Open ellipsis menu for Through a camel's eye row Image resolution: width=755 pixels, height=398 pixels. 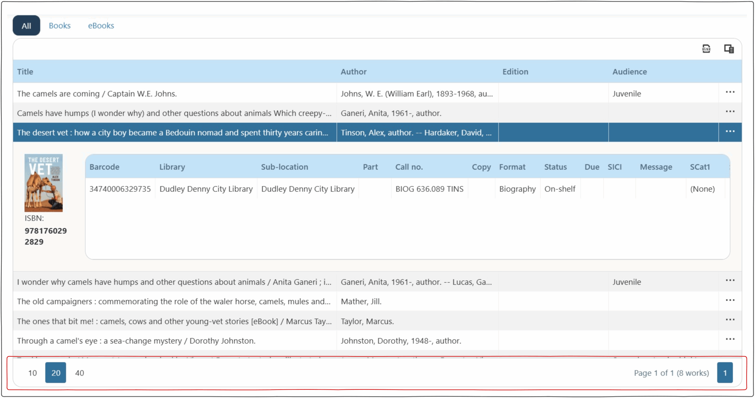click(x=730, y=339)
